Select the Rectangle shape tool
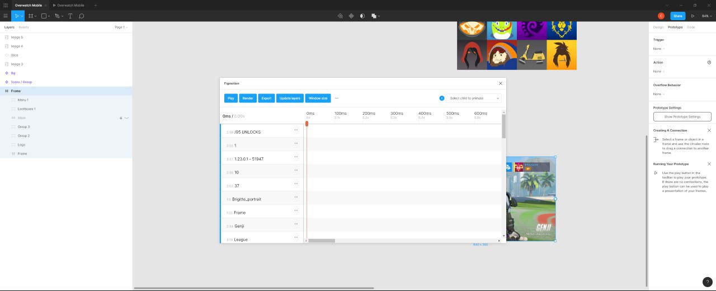This screenshot has width=716, height=291. pyautogui.click(x=44, y=16)
